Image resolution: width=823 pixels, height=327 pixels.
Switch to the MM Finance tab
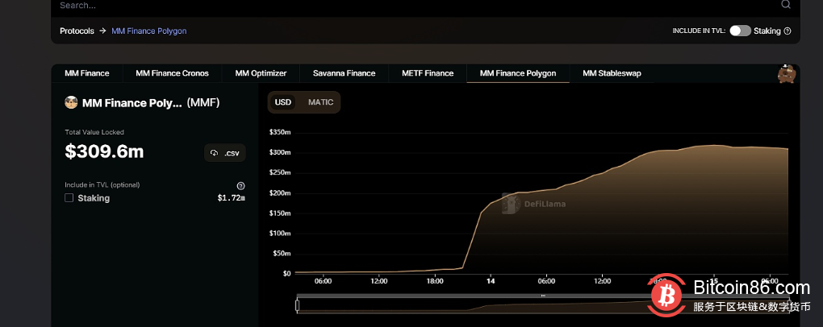click(87, 73)
